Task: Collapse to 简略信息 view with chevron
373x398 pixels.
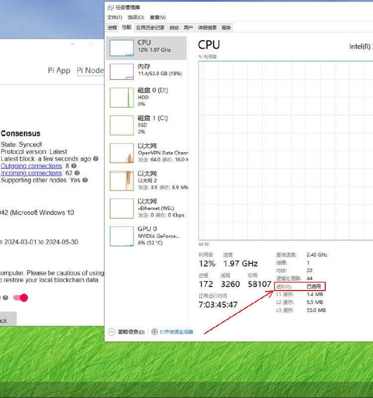Action: point(111,332)
